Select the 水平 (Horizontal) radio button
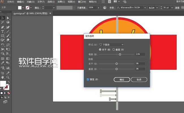Viewport: 184px width, 113px height. (100, 49)
